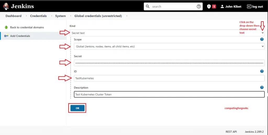Click the Description field with Cluster Token

169,94
